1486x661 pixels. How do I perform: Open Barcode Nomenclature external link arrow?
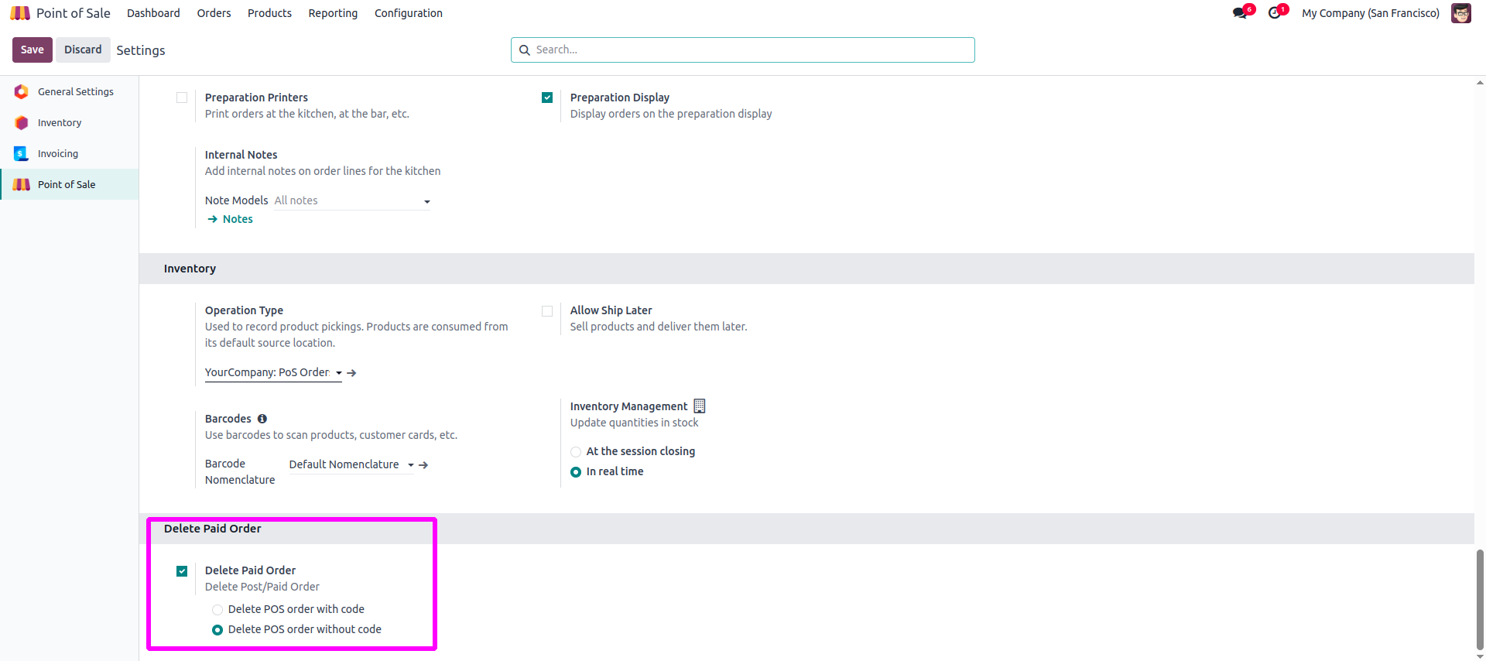point(423,465)
